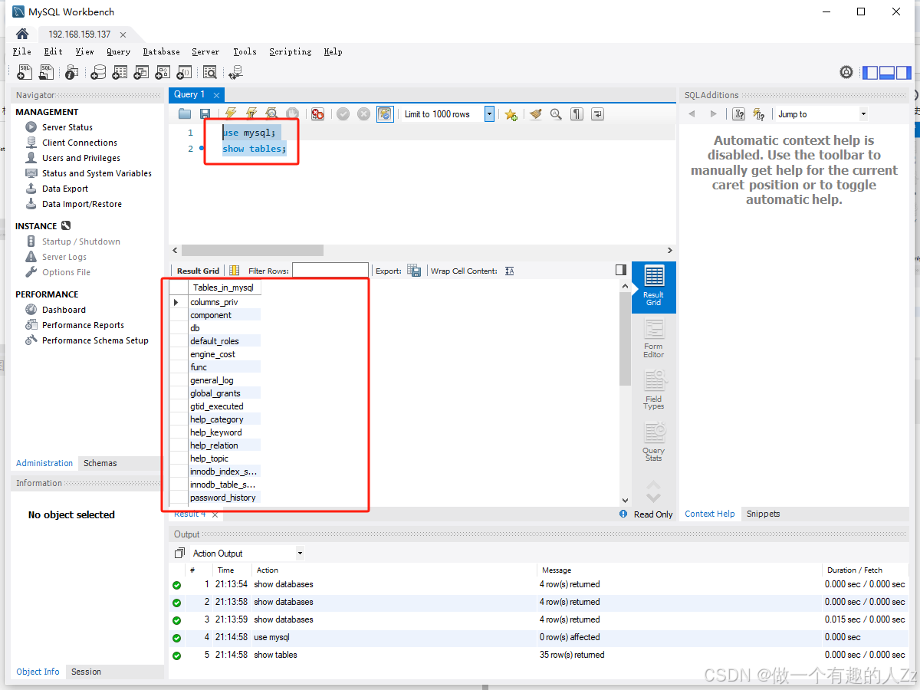Toggle result grid panel square icon
The width and height of the screenshot is (920, 690).
621,270
